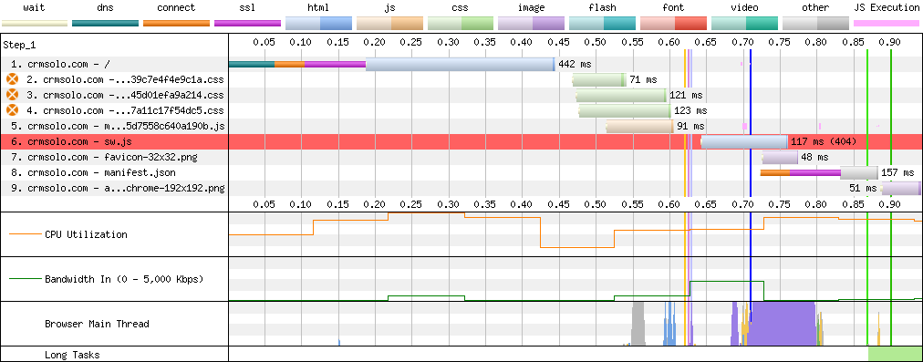Click the video legend color swatch

744,24
